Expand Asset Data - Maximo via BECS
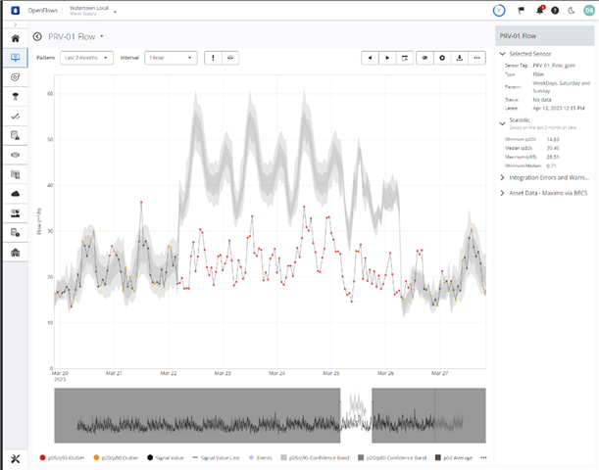The width and height of the screenshot is (599, 470). point(545,193)
